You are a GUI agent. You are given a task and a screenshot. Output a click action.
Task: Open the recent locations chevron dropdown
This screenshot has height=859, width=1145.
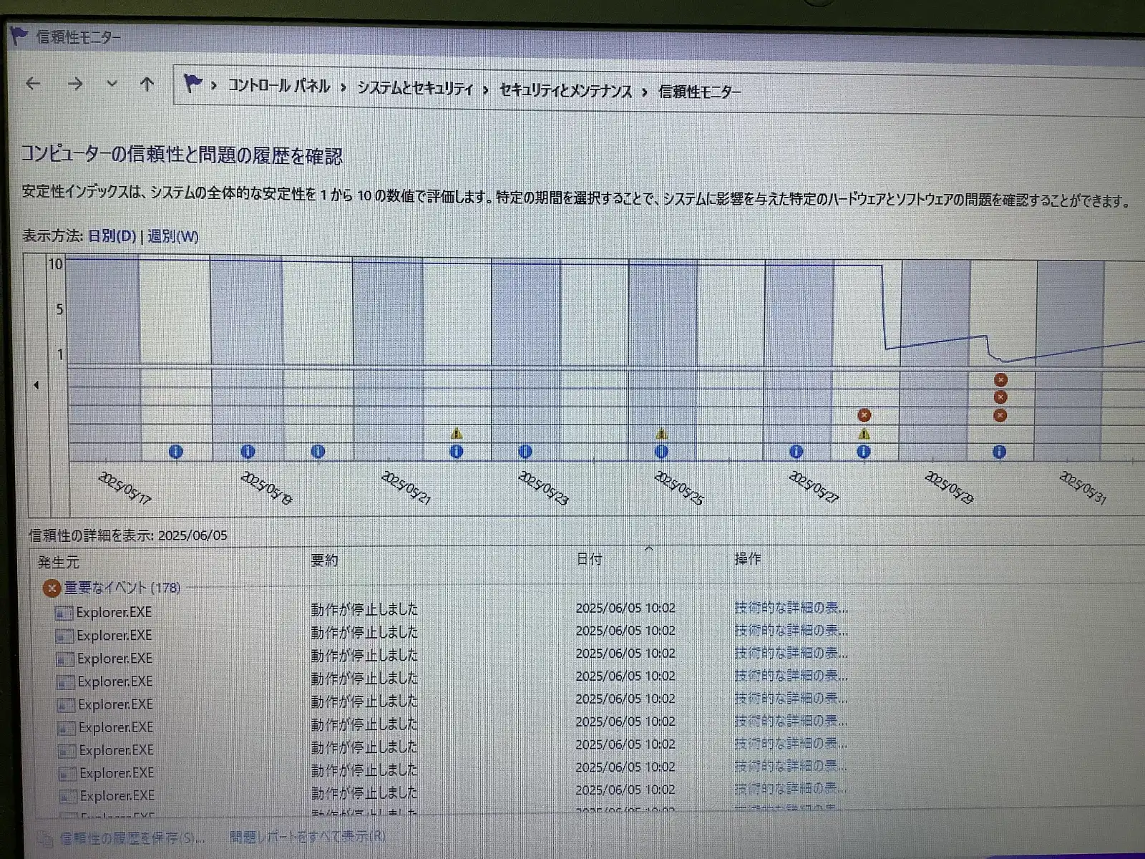(112, 84)
